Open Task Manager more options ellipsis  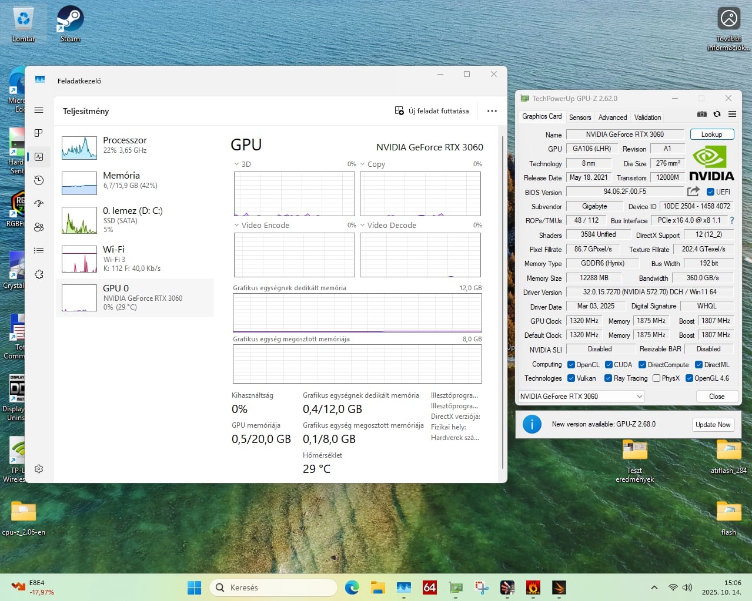click(492, 110)
